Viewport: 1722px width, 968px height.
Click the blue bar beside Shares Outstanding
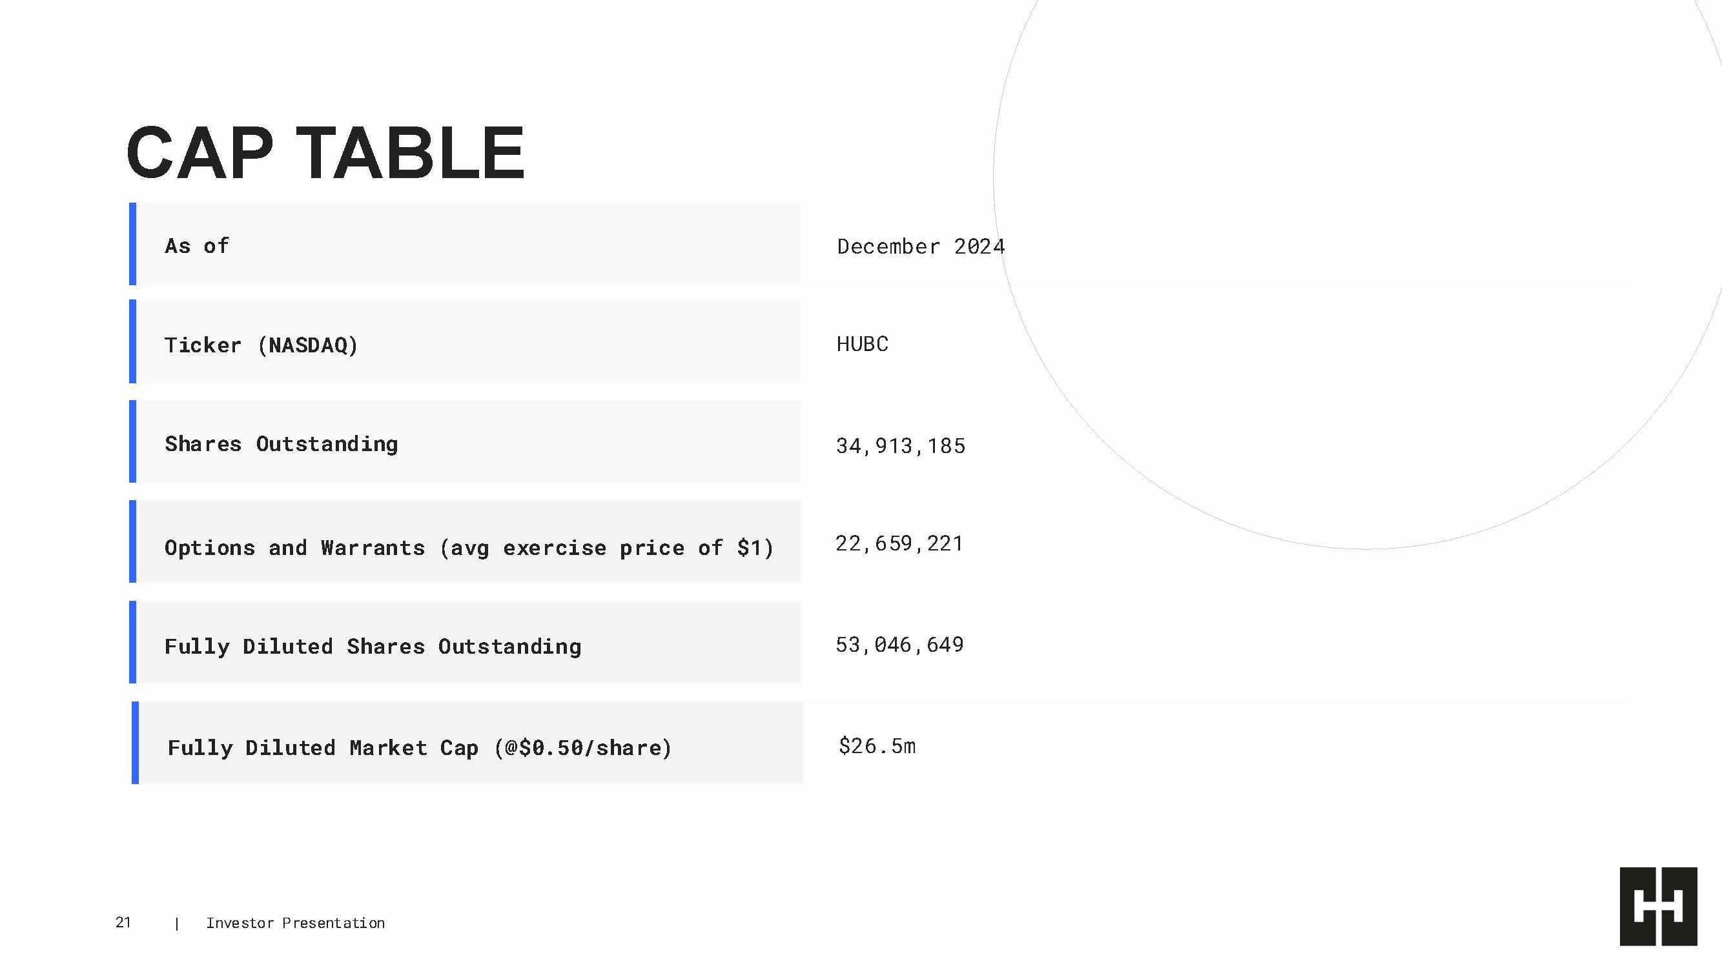pyautogui.click(x=132, y=441)
